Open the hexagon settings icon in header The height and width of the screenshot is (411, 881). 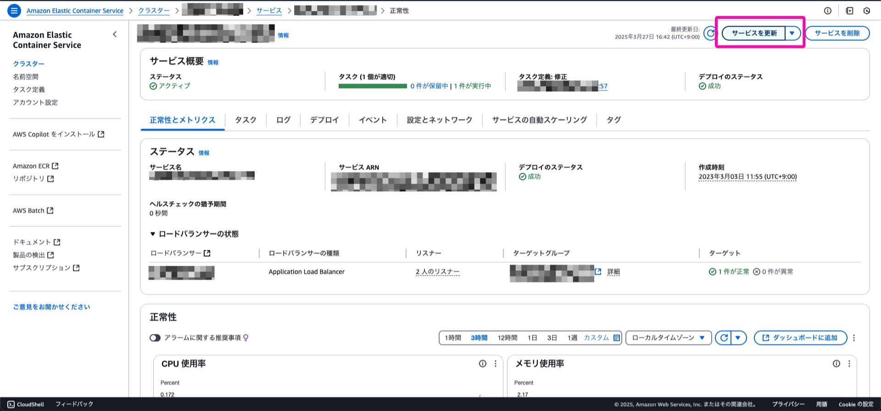pos(867,11)
